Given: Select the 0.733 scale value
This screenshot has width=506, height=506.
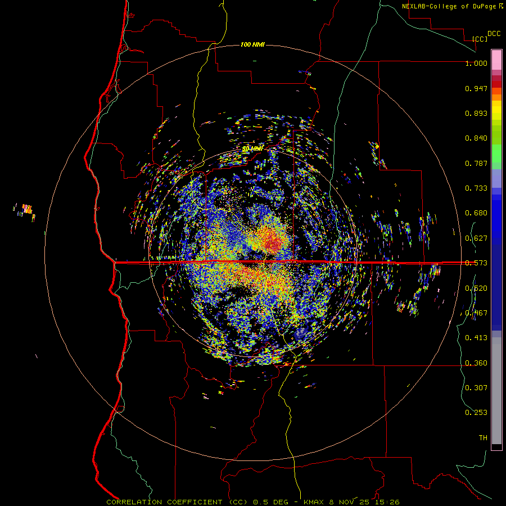Looking at the screenshot, I should 476,188.
